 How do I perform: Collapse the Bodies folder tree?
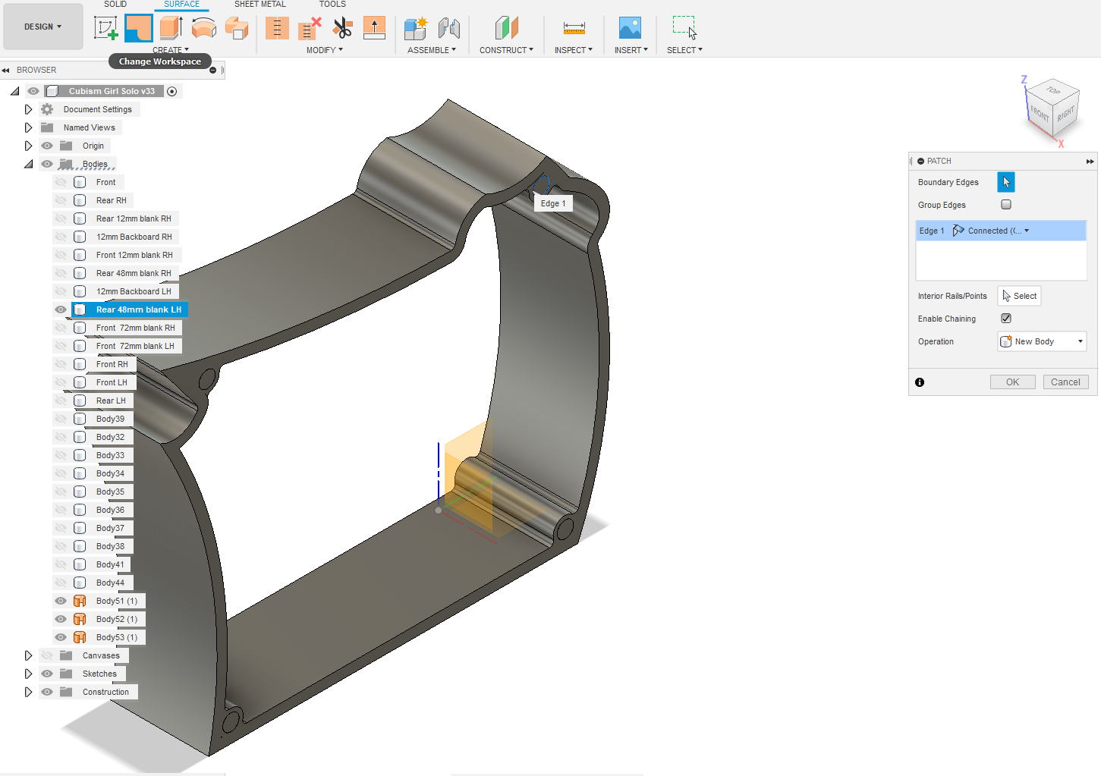tap(28, 164)
